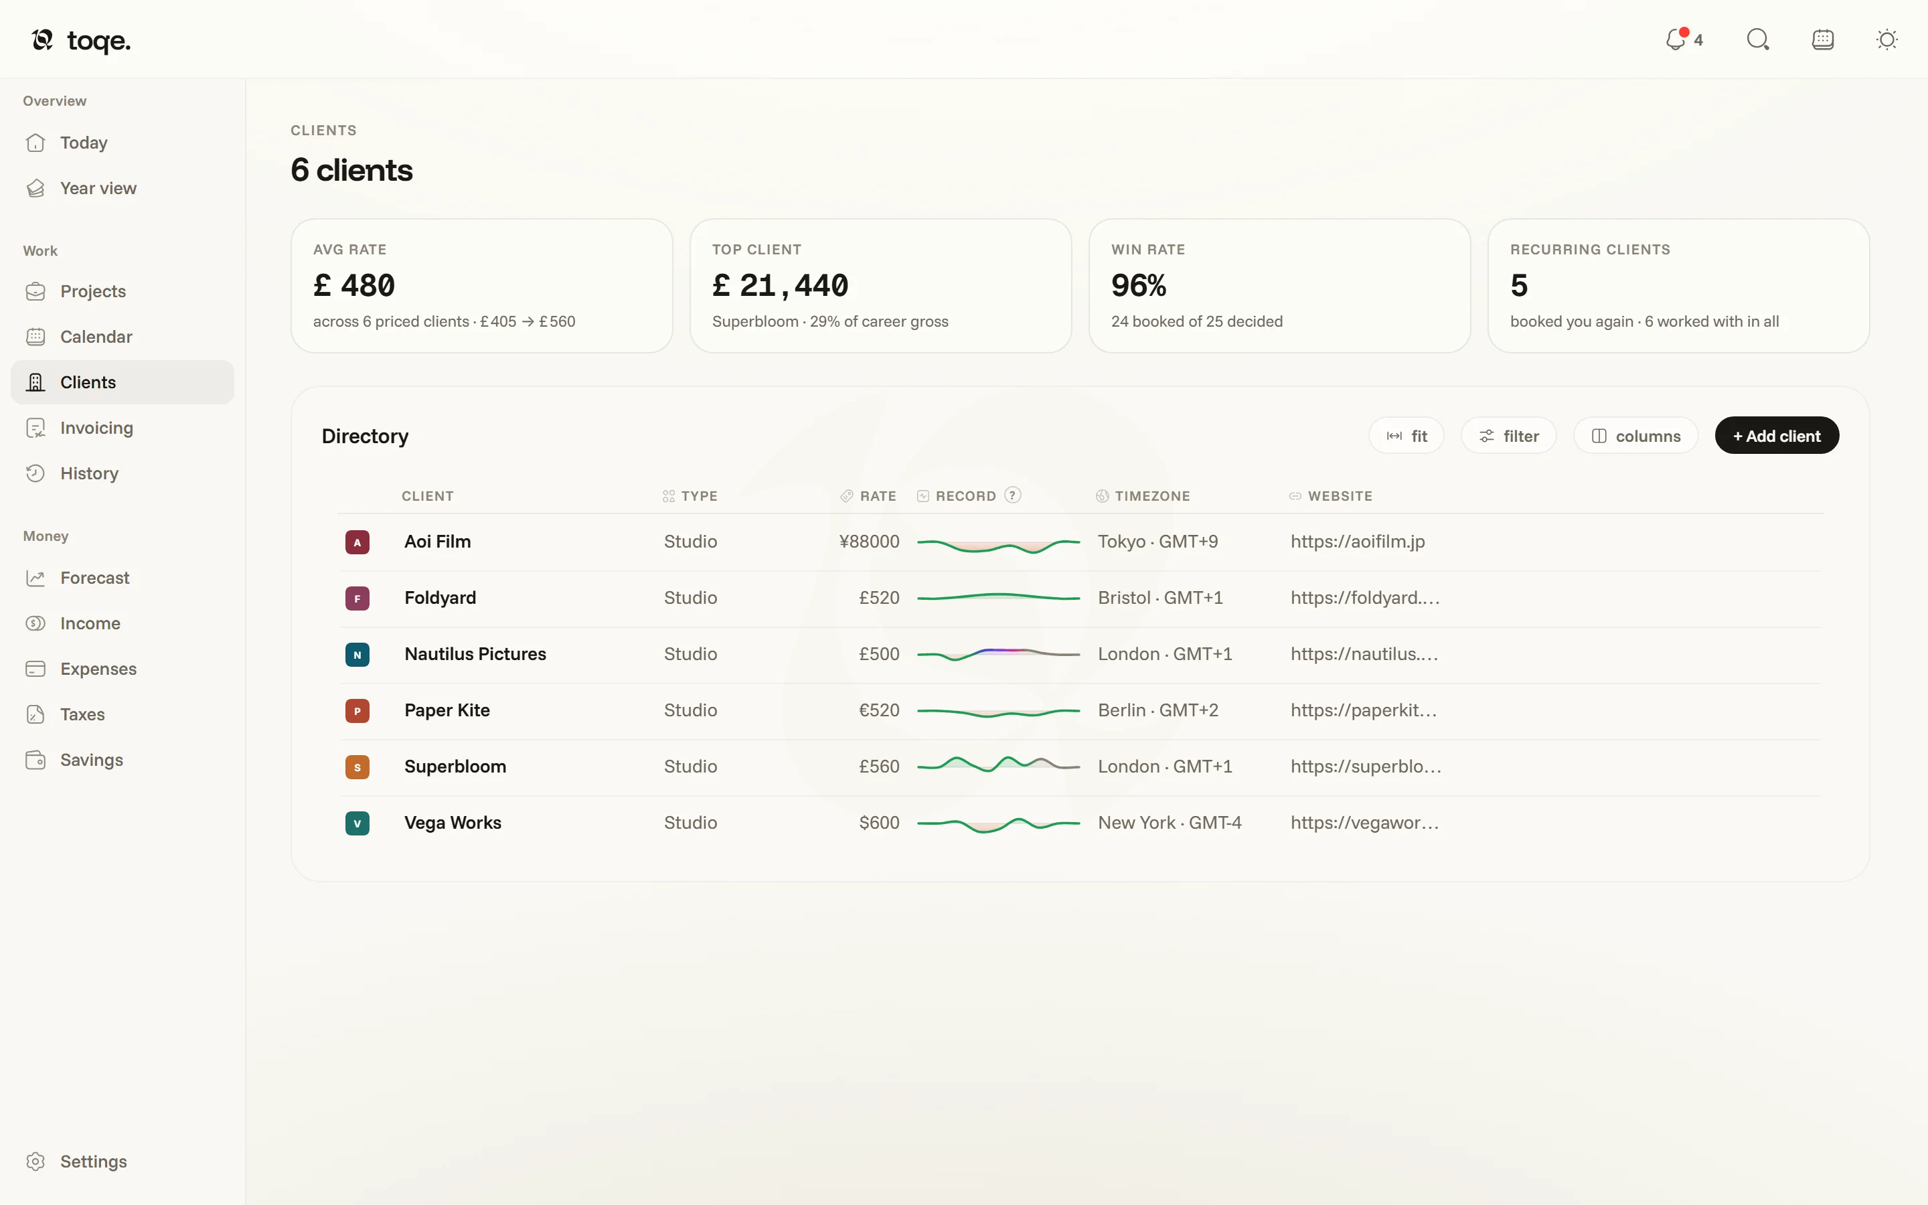
Task: Open the https://aoifilm.jp website link
Action: pos(1358,542)
